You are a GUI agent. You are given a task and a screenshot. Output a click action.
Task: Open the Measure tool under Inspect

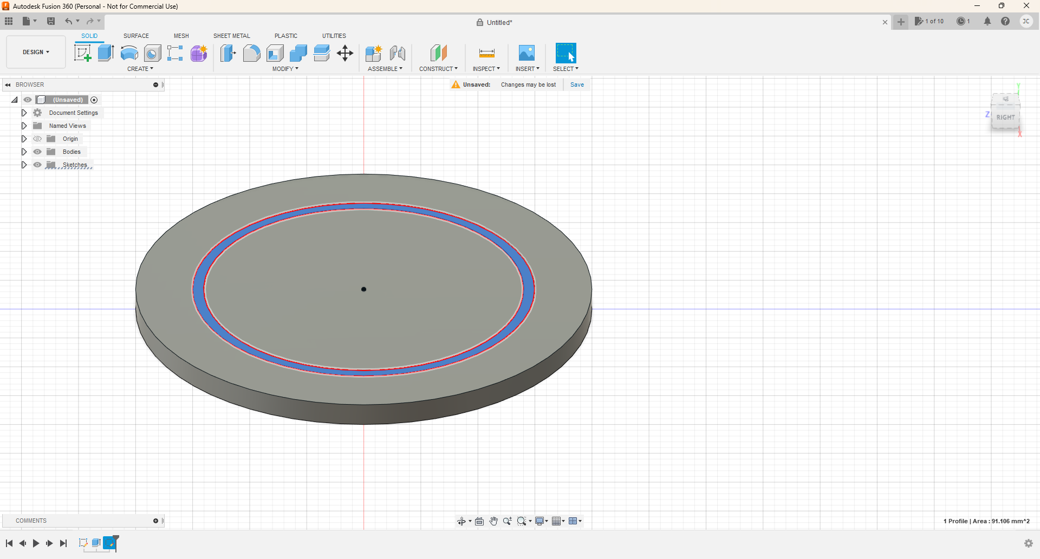click(486, 53)
